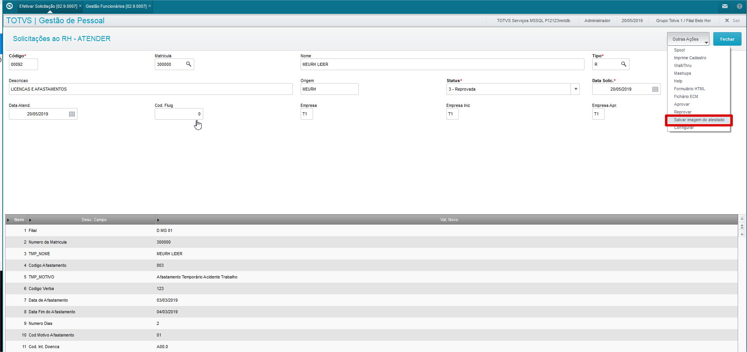Screen dimensions: 747x352
Task: Open WalkThru from the actions menu
Action: pyautogui.click(x=682, y=65)
